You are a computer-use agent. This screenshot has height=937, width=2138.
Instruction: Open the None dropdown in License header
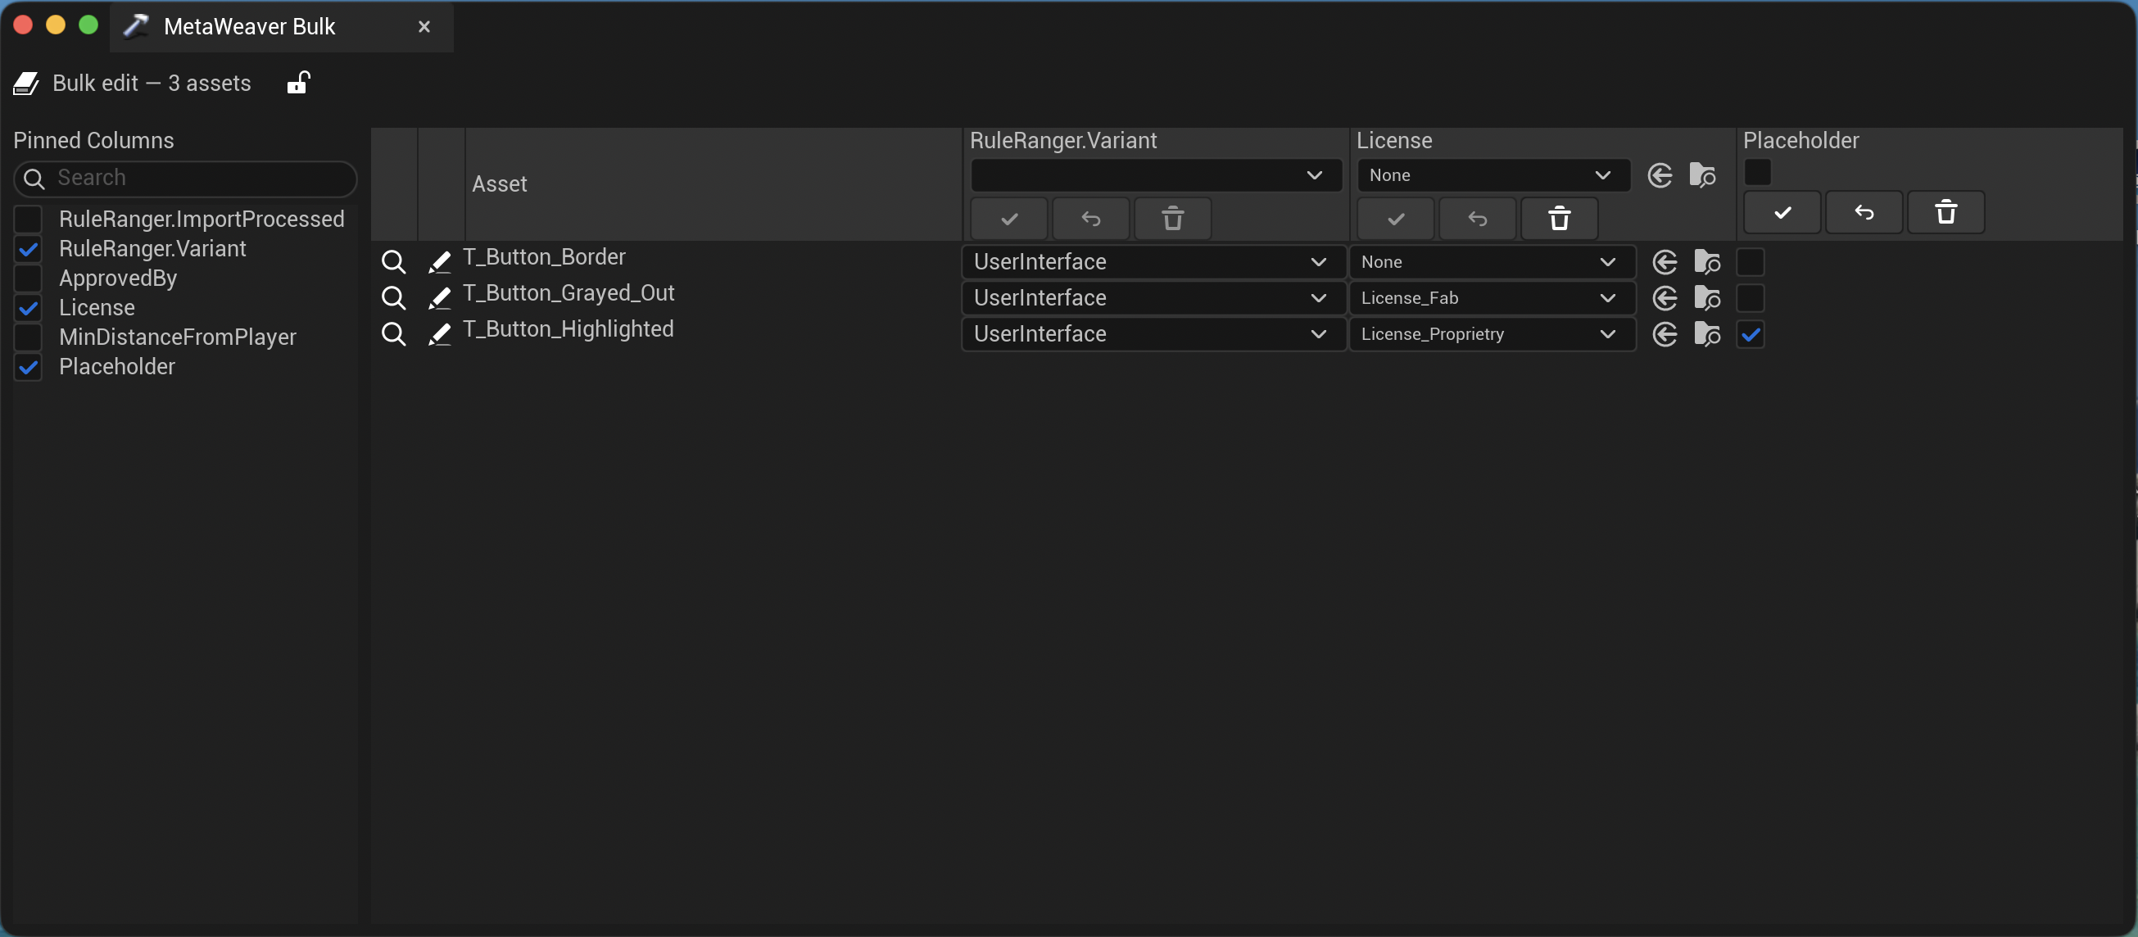click(1493, 175)
